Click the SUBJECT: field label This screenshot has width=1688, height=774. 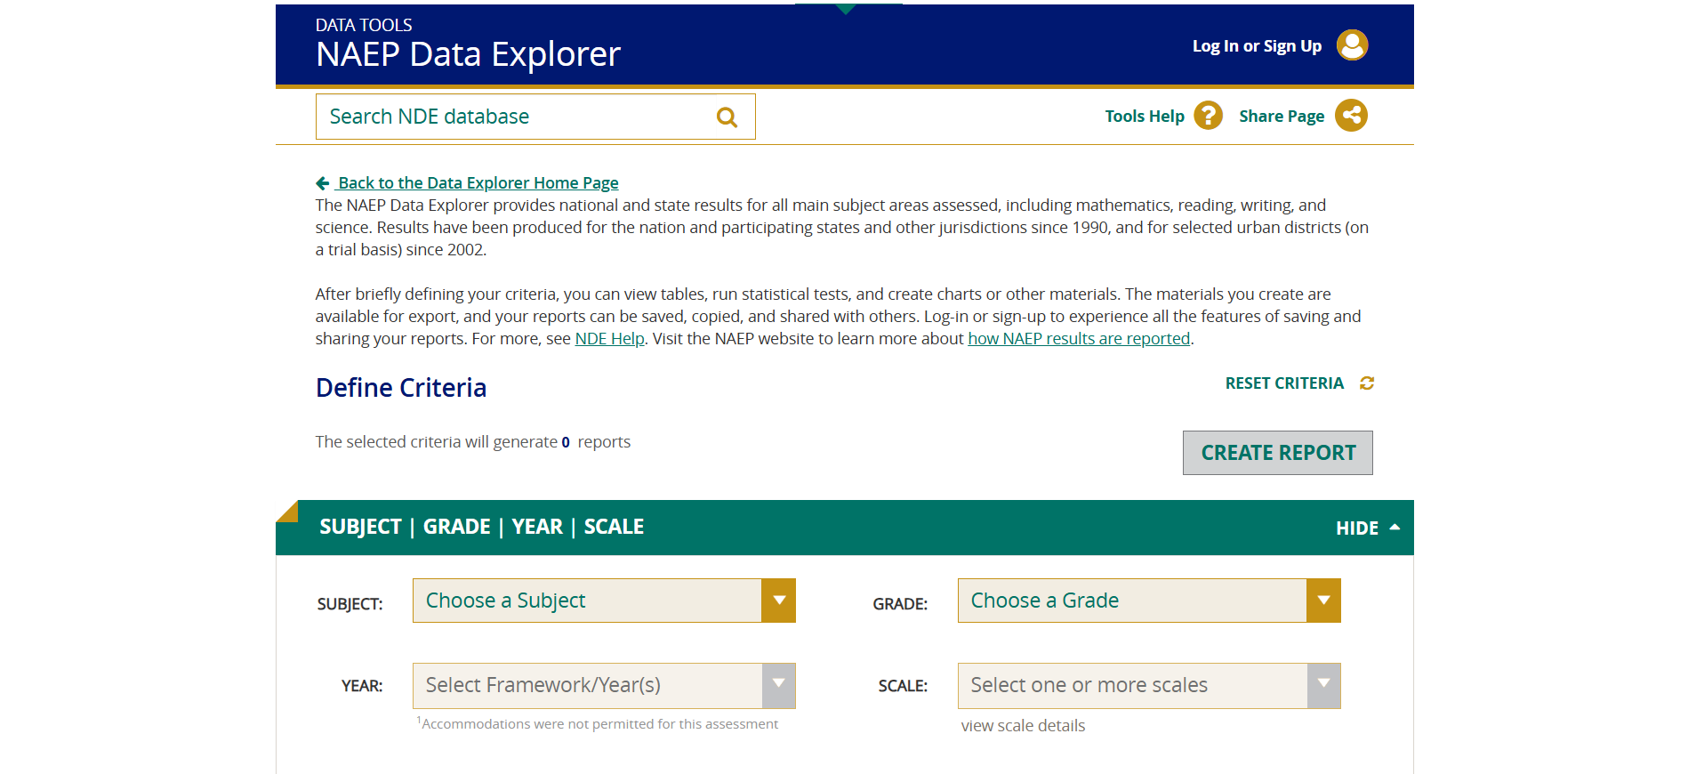click(350, 604)
